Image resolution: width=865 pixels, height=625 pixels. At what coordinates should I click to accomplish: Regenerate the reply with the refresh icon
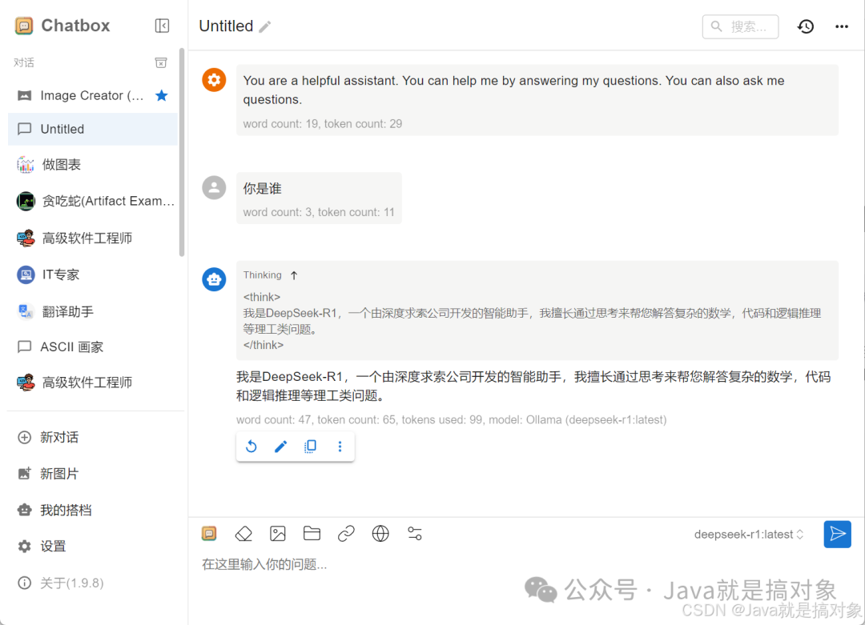click(x=251, y=447)
